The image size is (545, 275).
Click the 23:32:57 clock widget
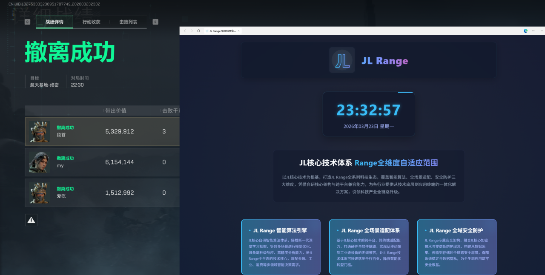point(368,114)
